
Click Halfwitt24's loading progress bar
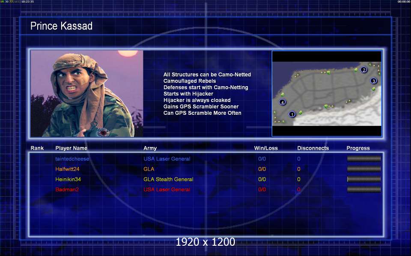[x=364, y=169]
